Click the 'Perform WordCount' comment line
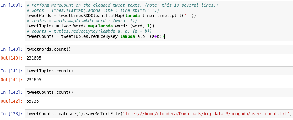Image resolution: width=293 pixels, height=120 pixels. pos(123,5)
